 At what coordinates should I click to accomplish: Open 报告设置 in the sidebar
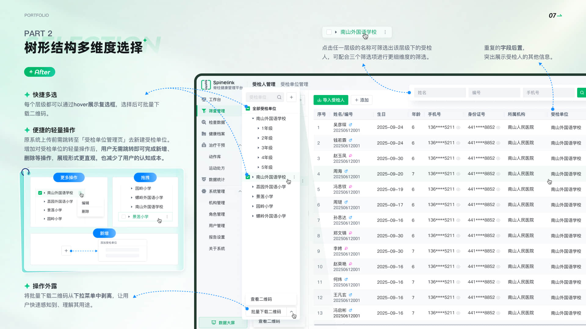(x=217, y=237)
